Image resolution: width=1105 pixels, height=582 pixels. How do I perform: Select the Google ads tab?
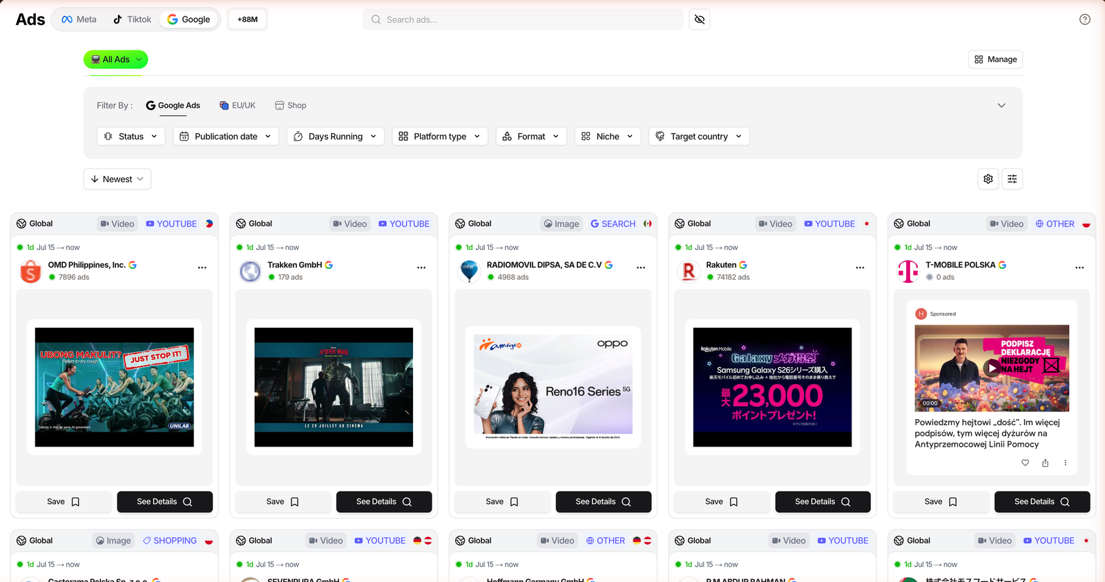click(189, 19)
